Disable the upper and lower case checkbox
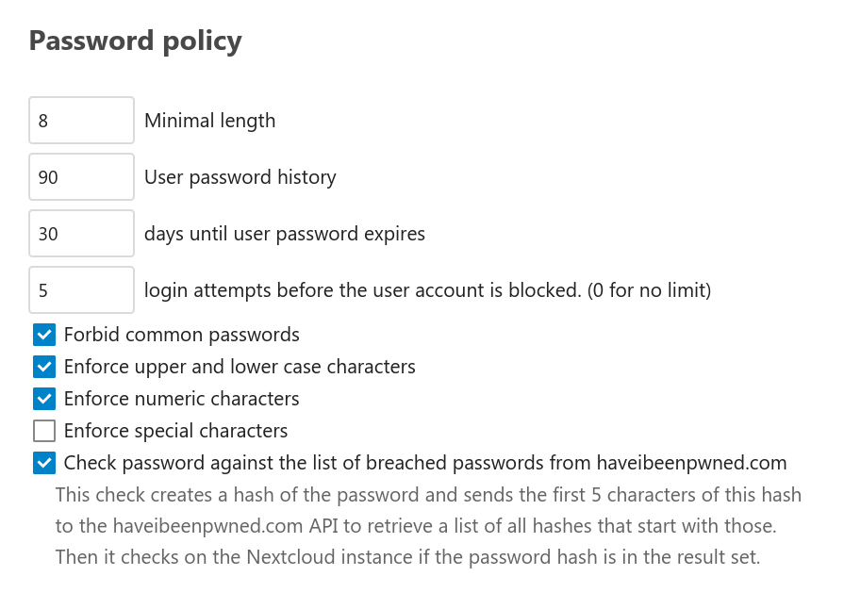 44,367
